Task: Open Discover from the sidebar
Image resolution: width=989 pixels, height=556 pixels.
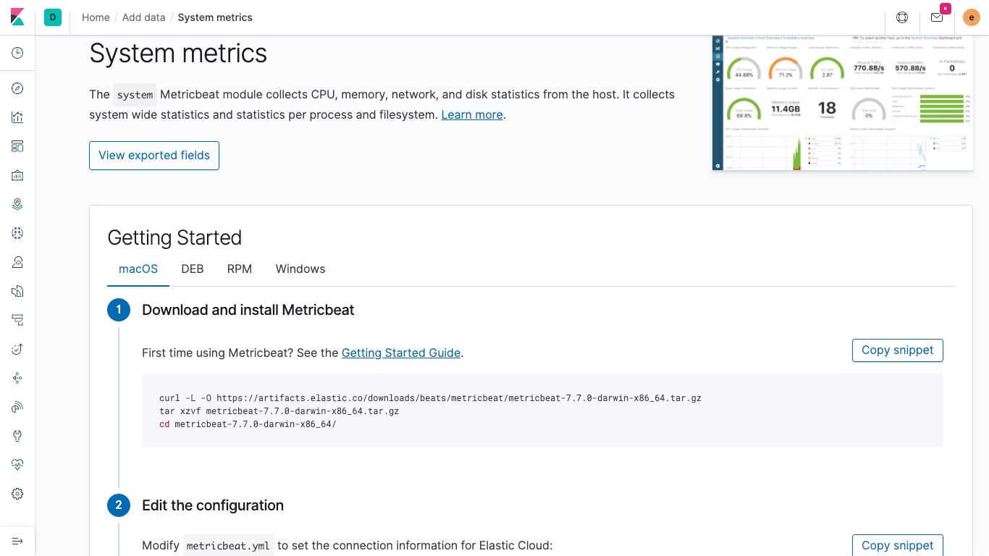Action: click(17, 88)
